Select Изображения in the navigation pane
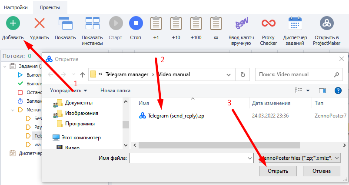This screenshot has height=185, width=349. point(81,113)
